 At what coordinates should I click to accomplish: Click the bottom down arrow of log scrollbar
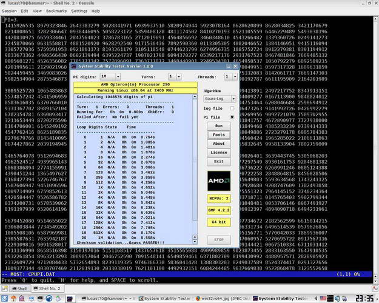195,242
